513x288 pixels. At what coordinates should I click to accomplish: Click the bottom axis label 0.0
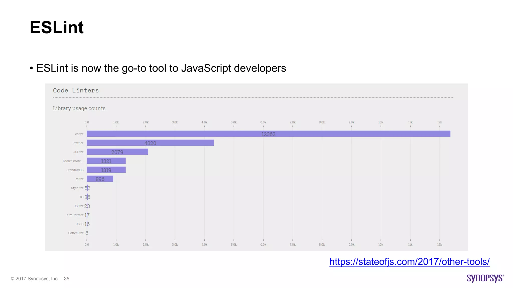pos(87,244)
